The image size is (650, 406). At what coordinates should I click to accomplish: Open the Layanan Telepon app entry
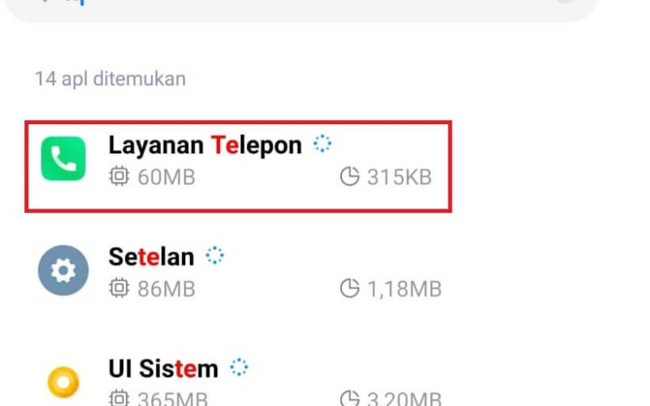pyautogui.click(x=238, y=166)
